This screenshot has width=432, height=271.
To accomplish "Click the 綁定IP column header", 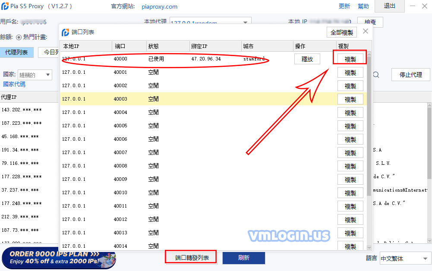I will point(216,46).
